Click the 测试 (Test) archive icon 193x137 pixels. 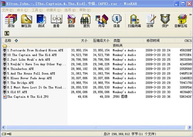tap(41, 21)
